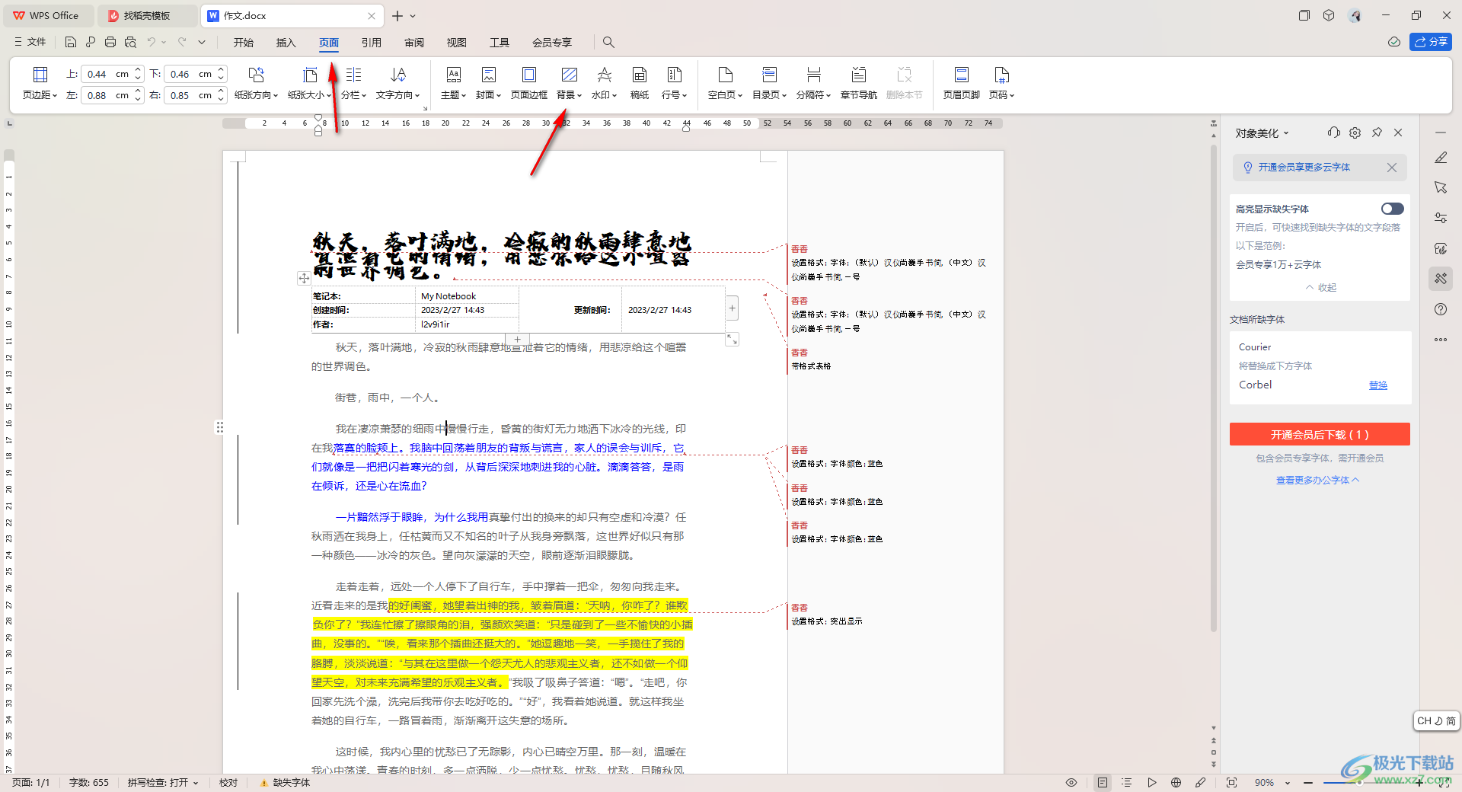
Task: Switch to the web layout globe icon
Action: (x=1176, y=783)
